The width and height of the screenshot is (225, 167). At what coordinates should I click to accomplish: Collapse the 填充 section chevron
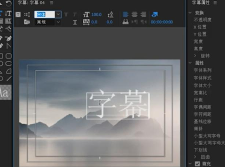point(190,164)
